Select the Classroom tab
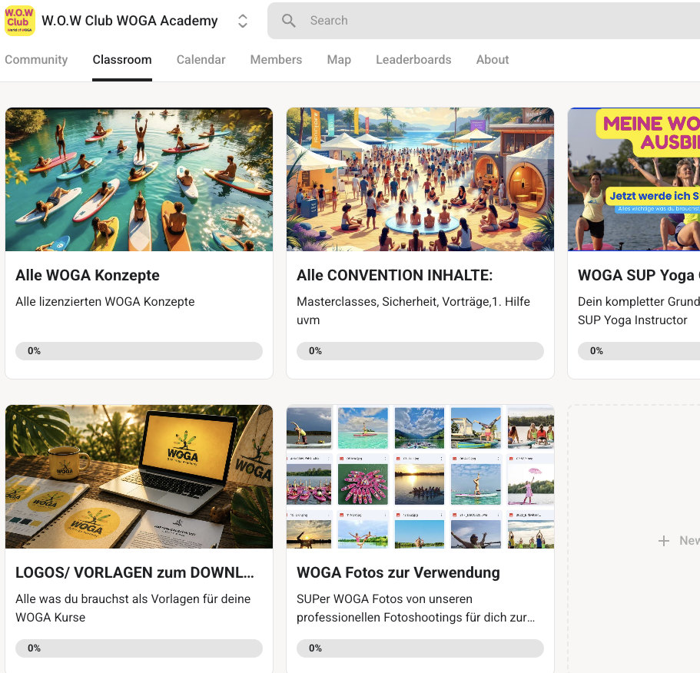 click(122, 60)
